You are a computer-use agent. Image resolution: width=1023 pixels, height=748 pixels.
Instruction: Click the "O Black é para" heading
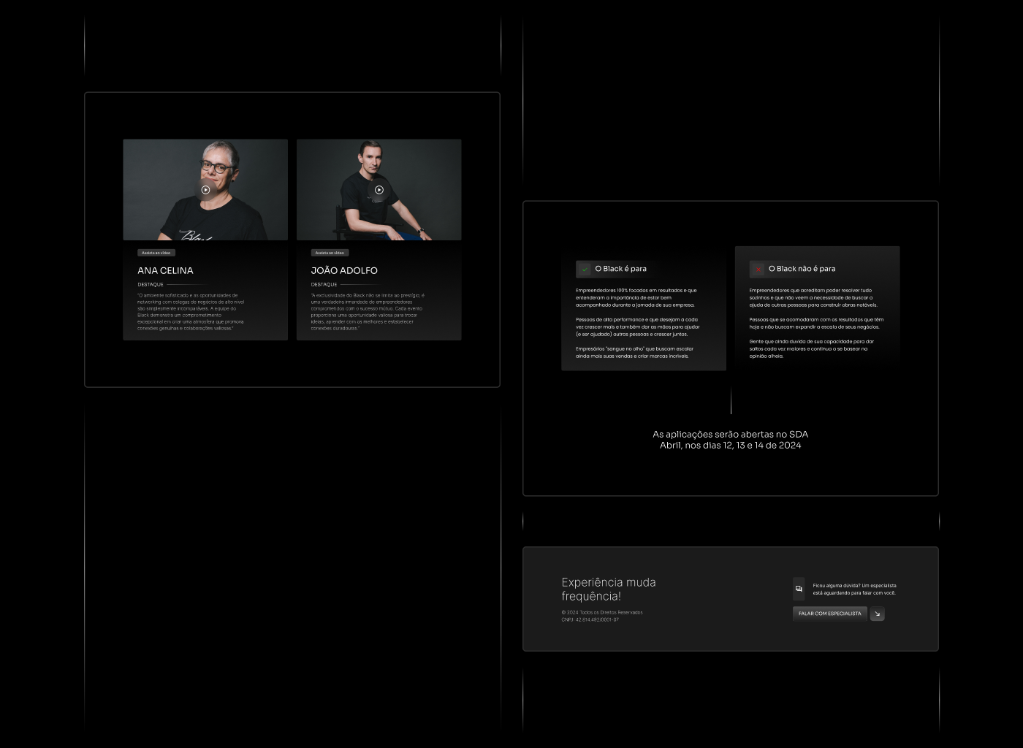[x=620, y=269]
